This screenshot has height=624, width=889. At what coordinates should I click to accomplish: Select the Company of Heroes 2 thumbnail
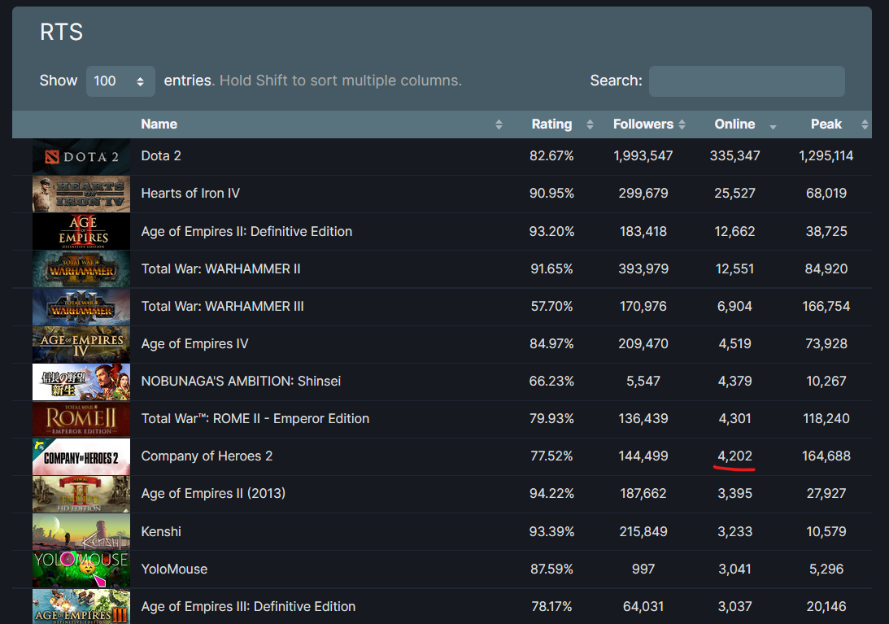point(81,456)
